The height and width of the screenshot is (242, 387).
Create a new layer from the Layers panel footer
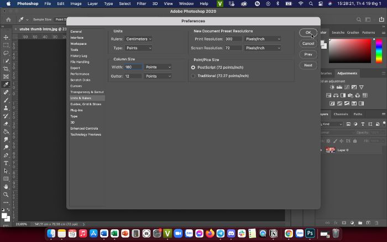[368, 223]
